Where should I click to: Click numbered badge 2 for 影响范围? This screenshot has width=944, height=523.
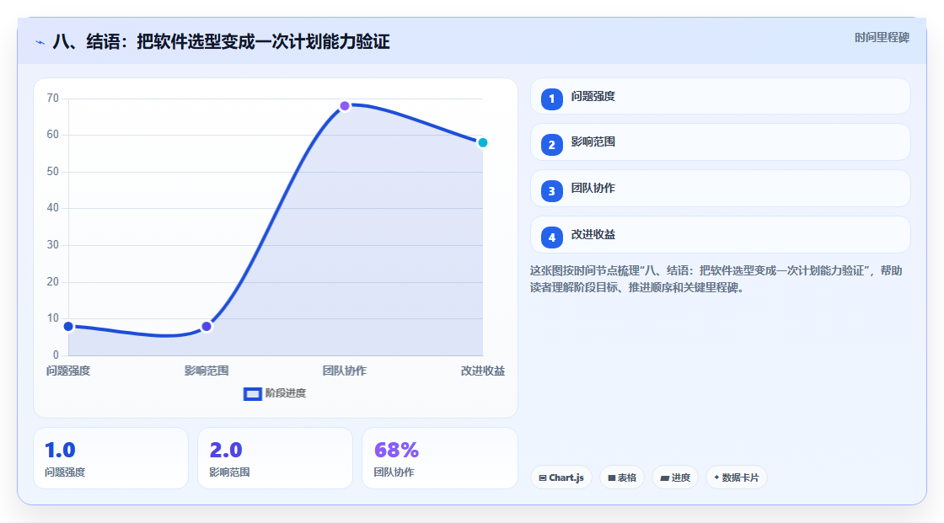(x=551, y=145)
